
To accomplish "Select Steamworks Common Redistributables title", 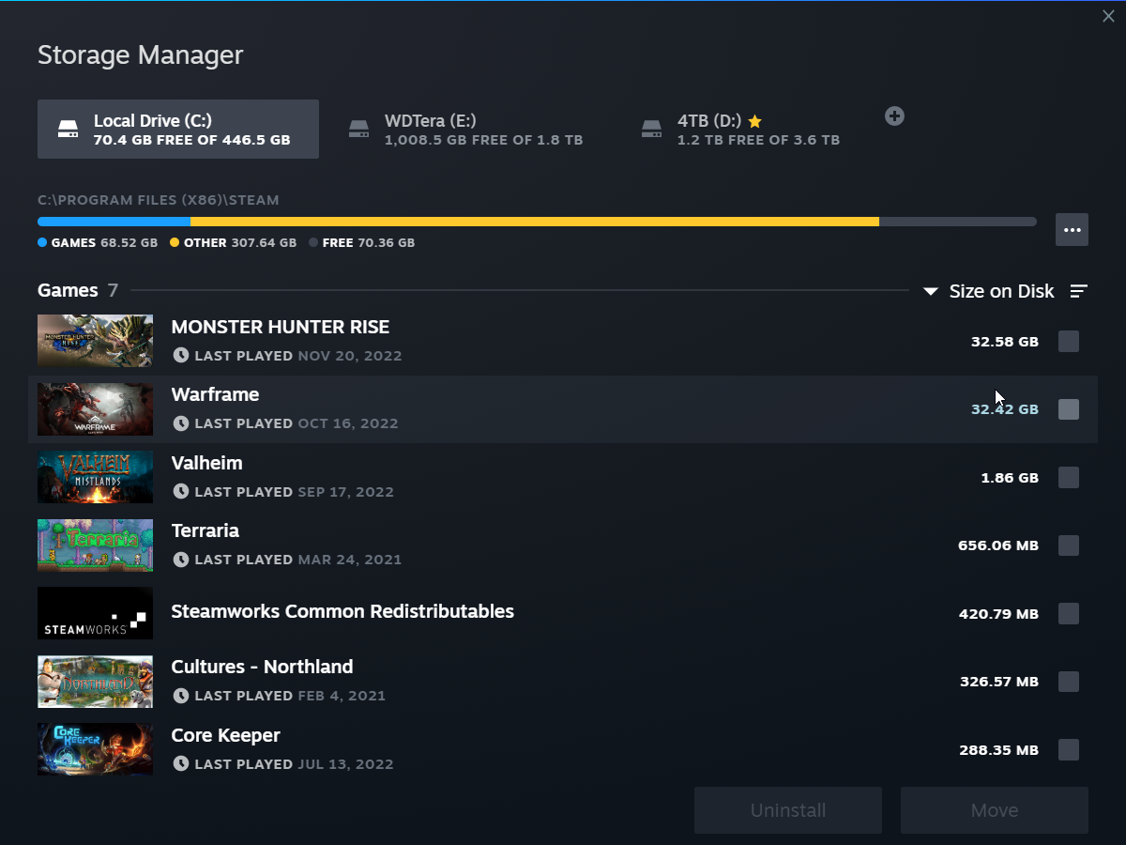I will (x=342, y=611).
